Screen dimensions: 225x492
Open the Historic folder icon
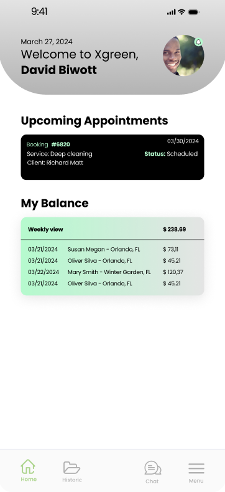71,468
